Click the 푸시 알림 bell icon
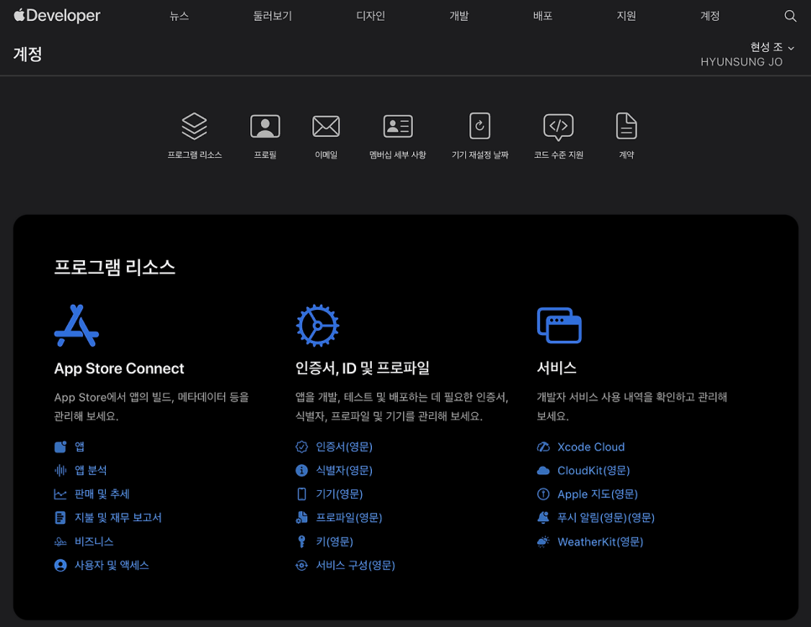Image resolution: width=811 pixels, height=627 pixels. 543,517
